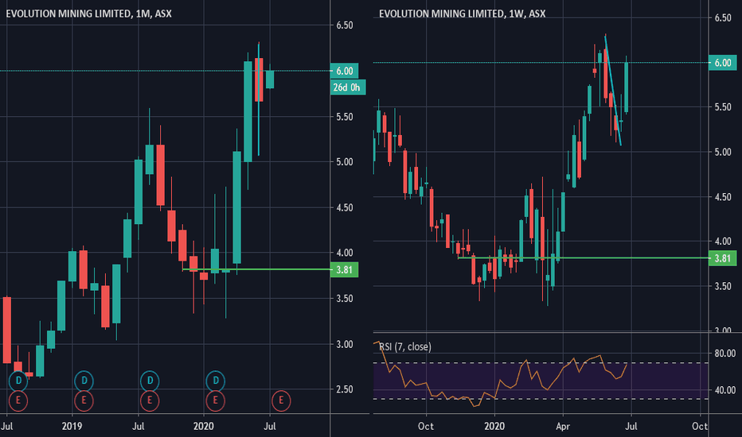Click the 2020 label on the monthly time axis

204,426
